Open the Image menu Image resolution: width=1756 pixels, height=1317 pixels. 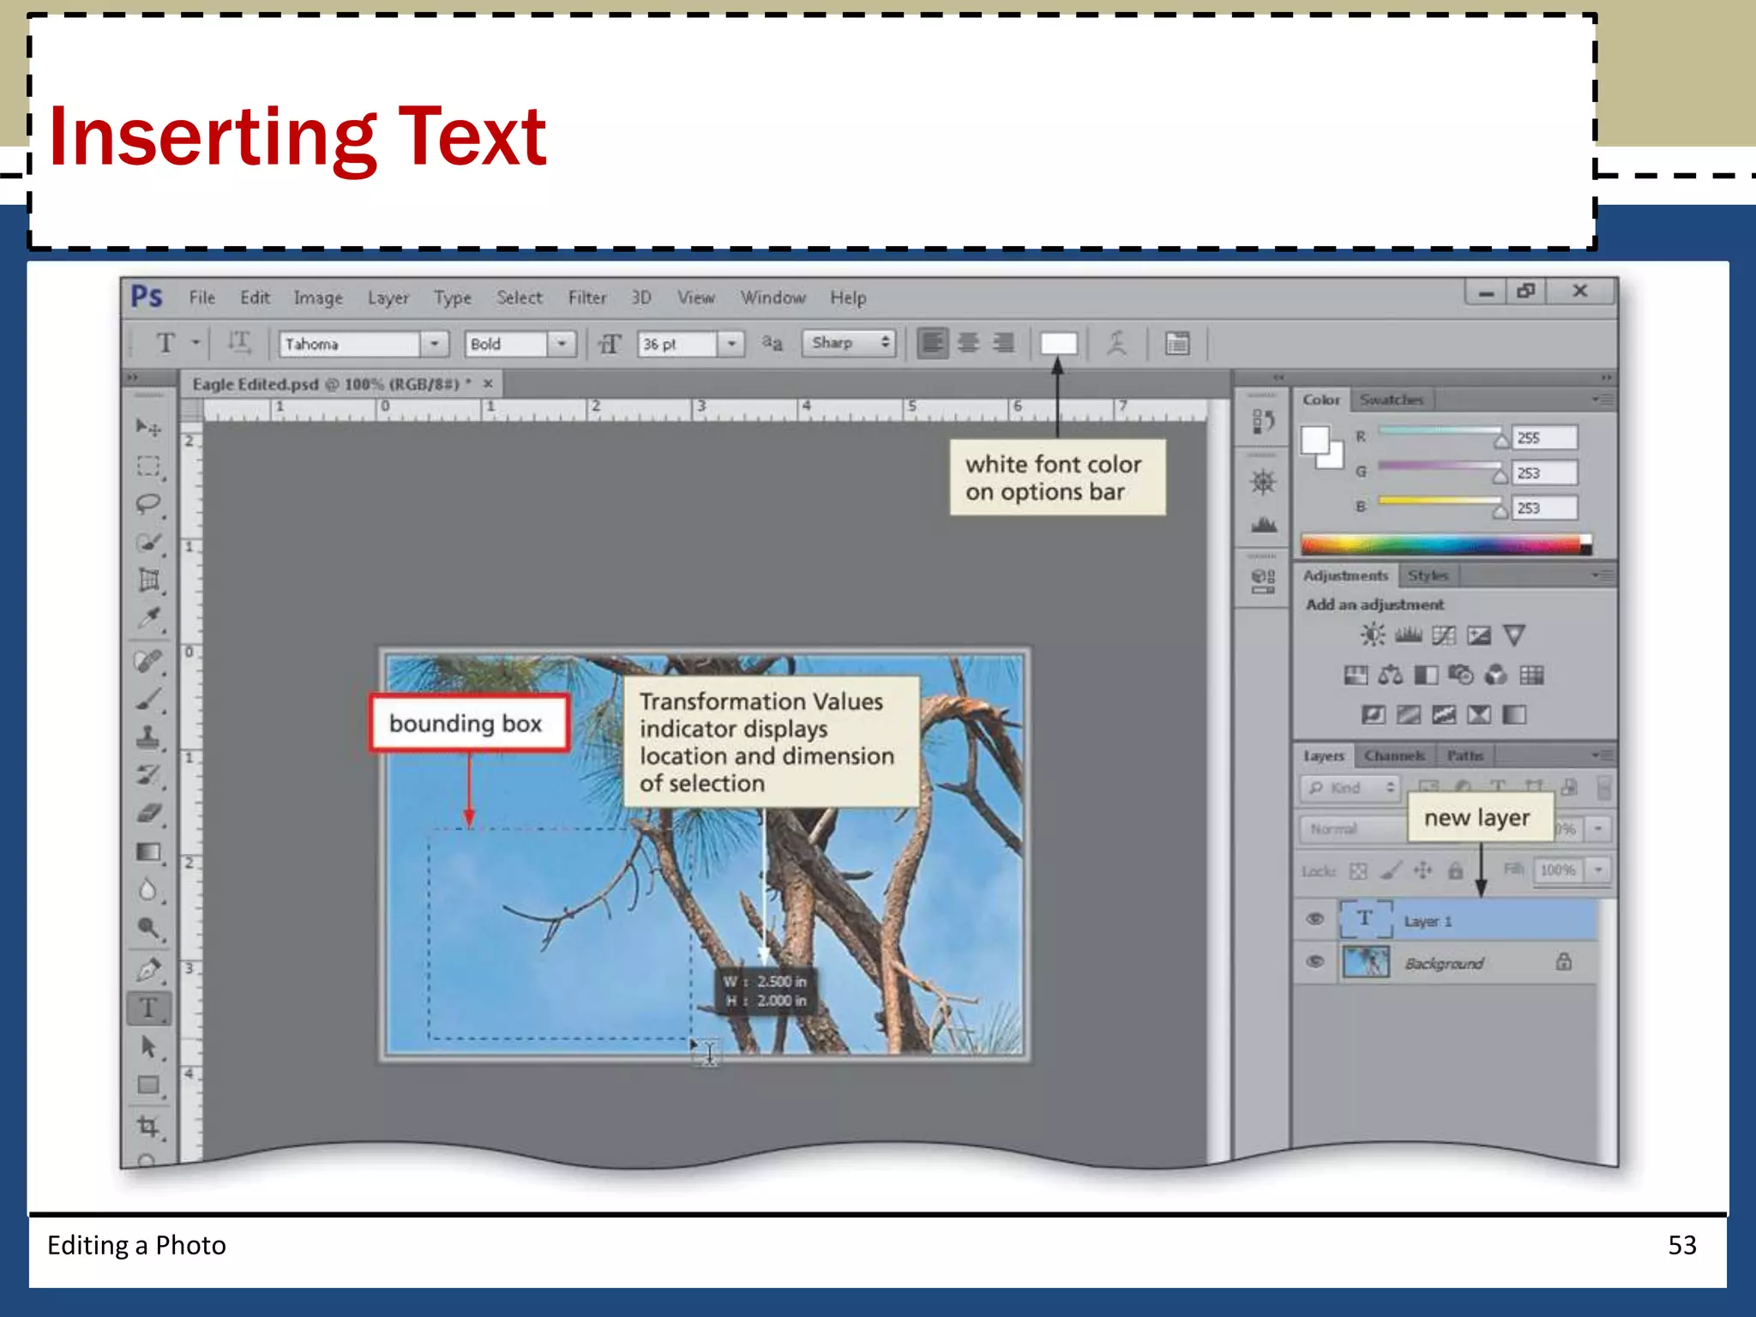(318, 298)
